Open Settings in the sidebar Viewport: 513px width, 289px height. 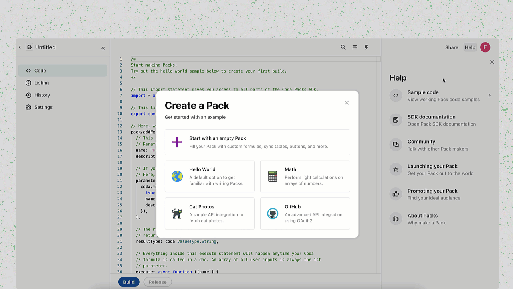tap(43, 107)
